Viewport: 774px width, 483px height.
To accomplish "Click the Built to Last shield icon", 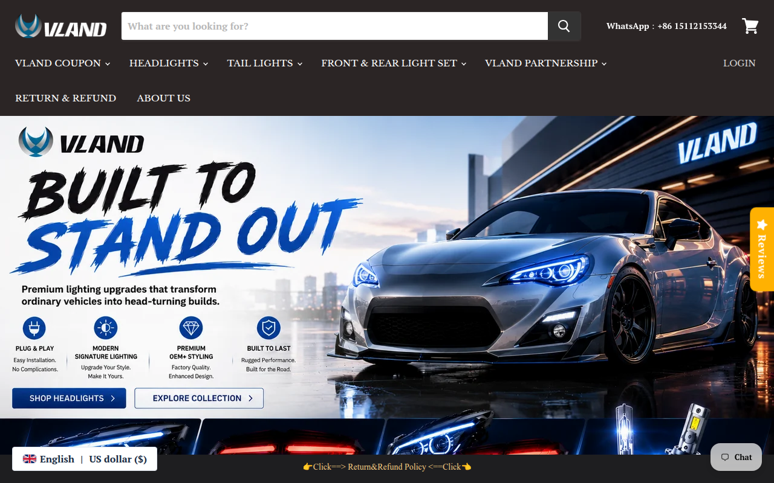I will [x=268, y=328].
